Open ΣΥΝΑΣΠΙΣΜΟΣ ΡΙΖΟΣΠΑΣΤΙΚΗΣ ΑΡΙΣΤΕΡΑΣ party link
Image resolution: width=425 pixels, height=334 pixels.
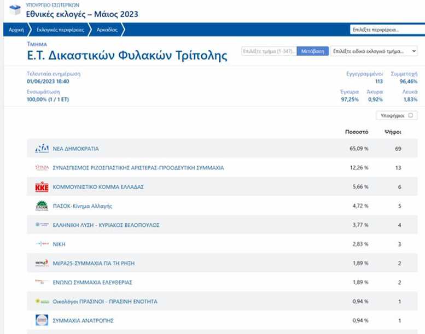point(138,168)
